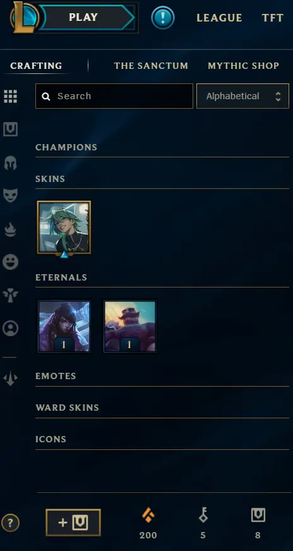Filter loot by skins mask icon

point(11,195)
